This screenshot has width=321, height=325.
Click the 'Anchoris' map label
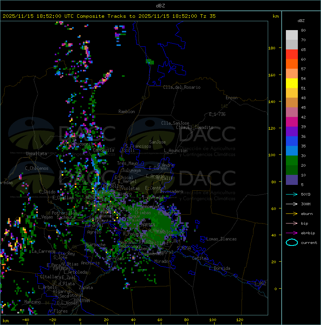[90, 263]
